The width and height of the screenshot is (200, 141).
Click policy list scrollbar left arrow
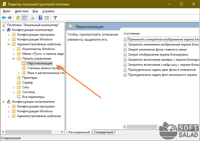(124, 127)
